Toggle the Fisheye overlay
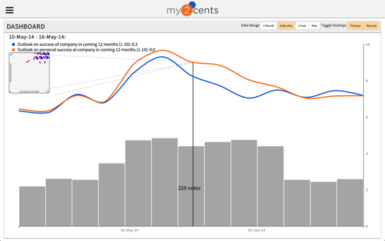 click(x=355, y=26)
